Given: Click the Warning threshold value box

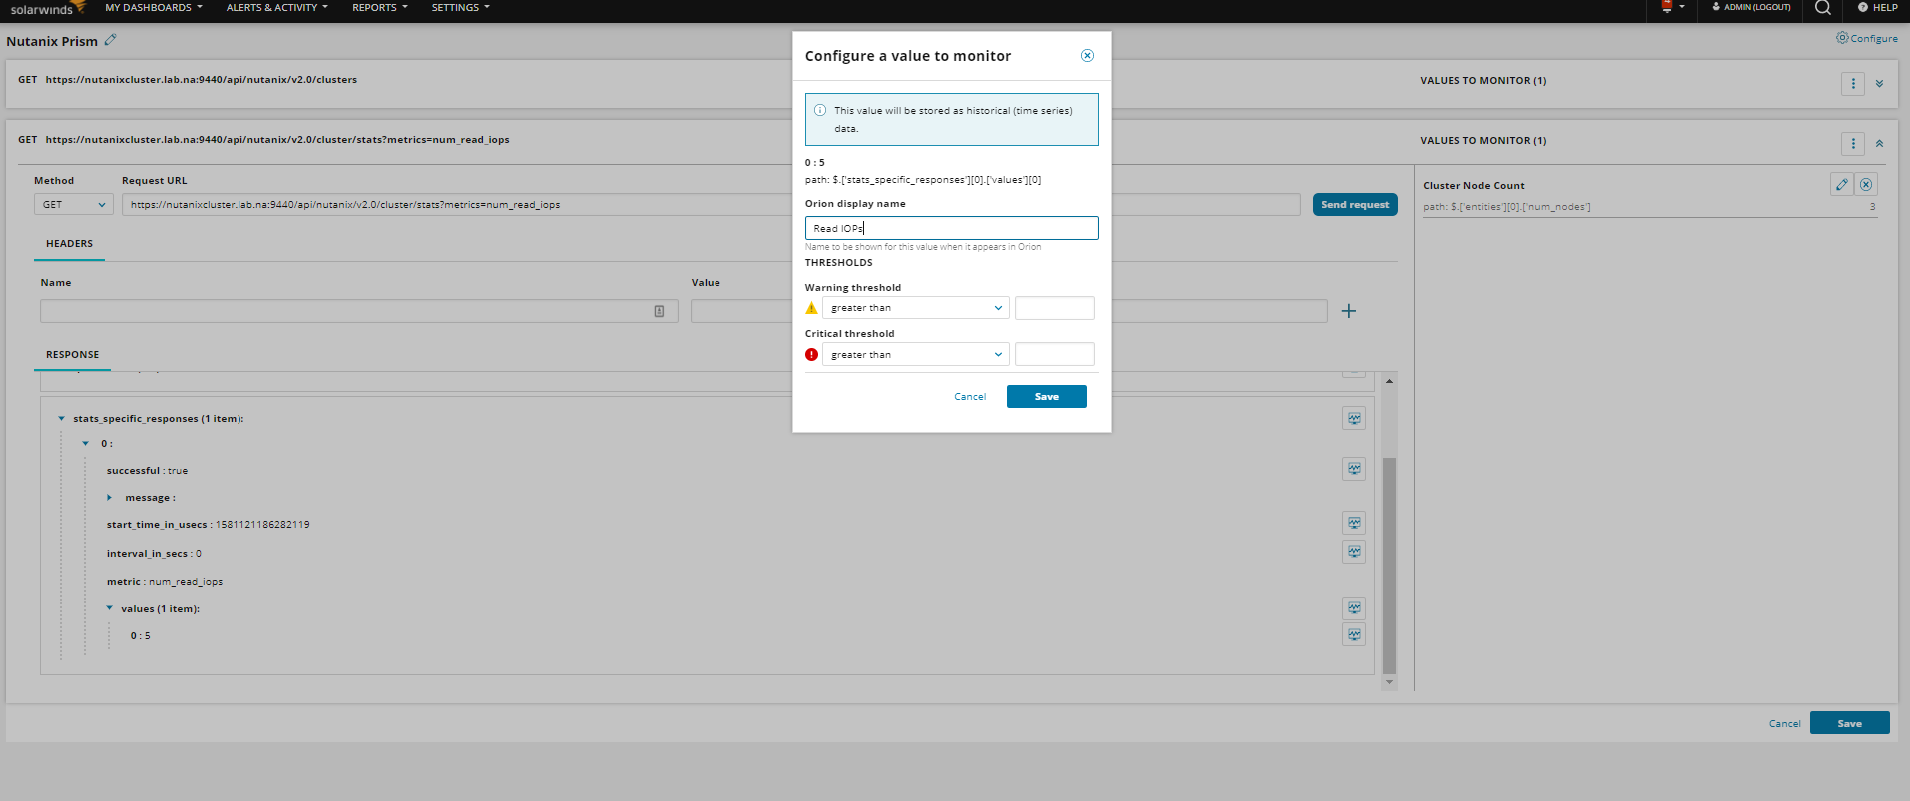Looking at the screenshot, I should point(1054,308).
